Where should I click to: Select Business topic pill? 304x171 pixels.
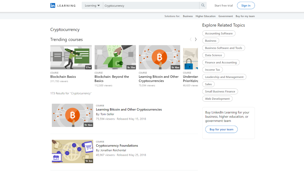click(x=211, y=41)
